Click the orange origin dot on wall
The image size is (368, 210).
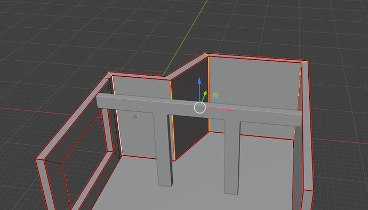135,117
